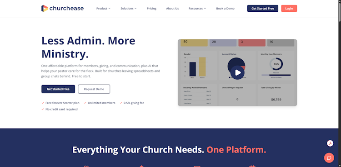Click the Churchease logo icon

45,9
